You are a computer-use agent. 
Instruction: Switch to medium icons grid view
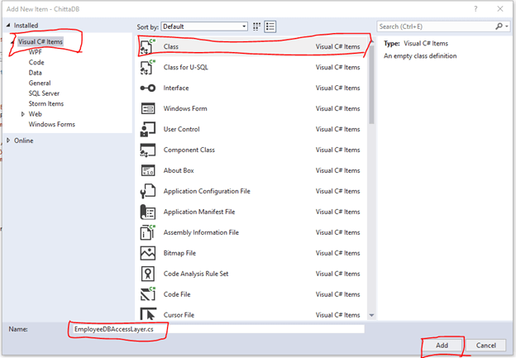256,26
